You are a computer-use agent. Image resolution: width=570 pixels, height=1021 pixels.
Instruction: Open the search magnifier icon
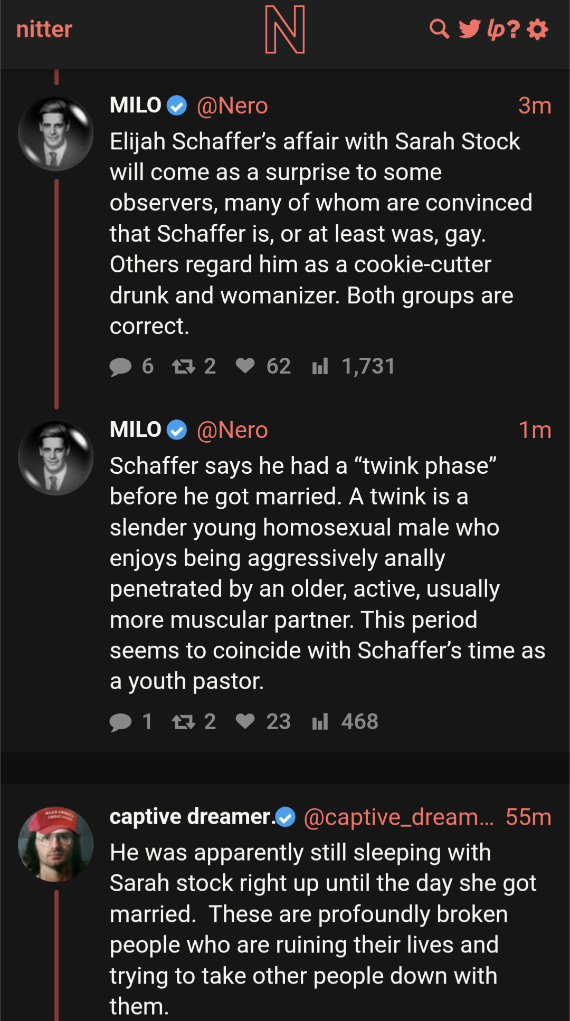pos(439,29)
